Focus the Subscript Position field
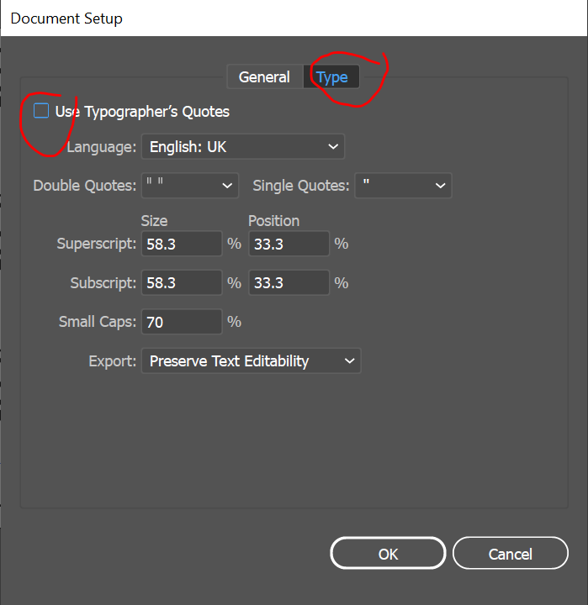588x605 pixels. pyautogui.click(x=289, y=283)
